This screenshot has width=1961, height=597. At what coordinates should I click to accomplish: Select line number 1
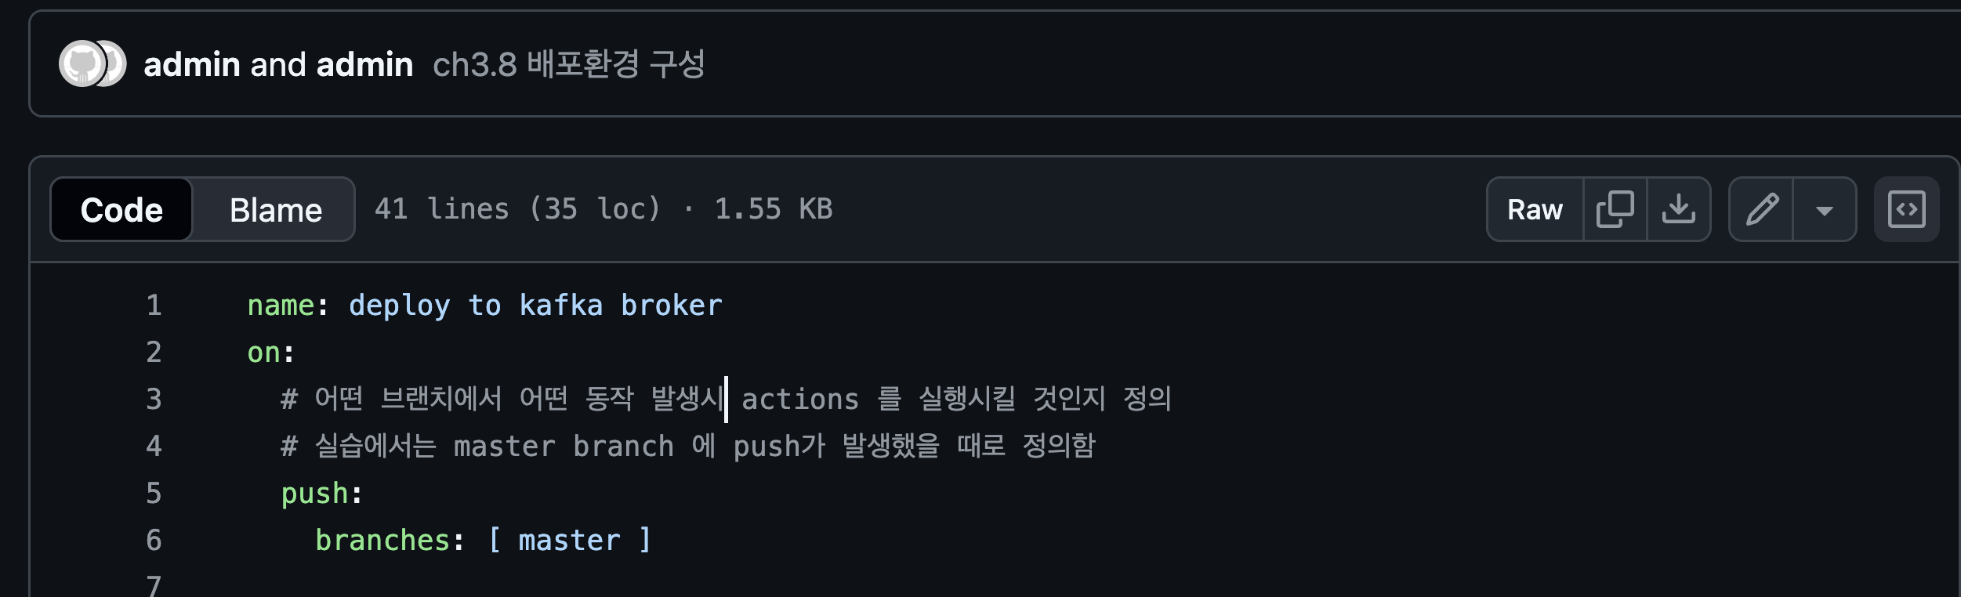click(154, 305)
